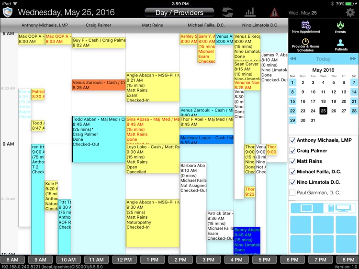The height and width of the screenshot is (269, 359).
Task: Check Paul Gamman, D. C. provider
Action: coord(292,192)
